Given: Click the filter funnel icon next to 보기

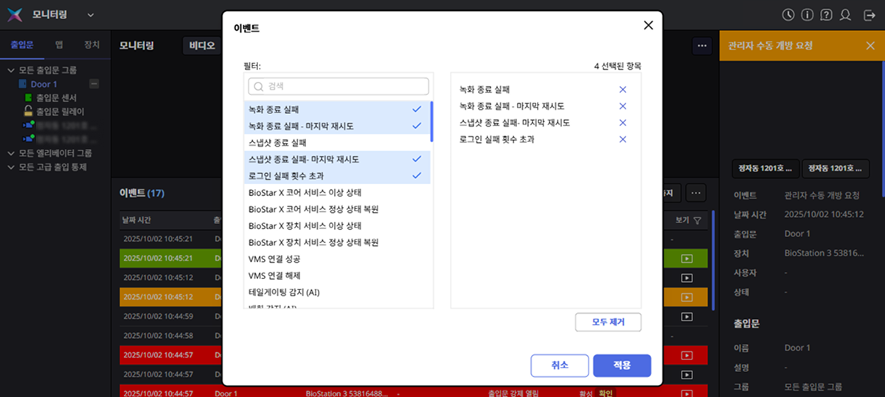Looking at the screenshot, I should click(x=698, y=220).
